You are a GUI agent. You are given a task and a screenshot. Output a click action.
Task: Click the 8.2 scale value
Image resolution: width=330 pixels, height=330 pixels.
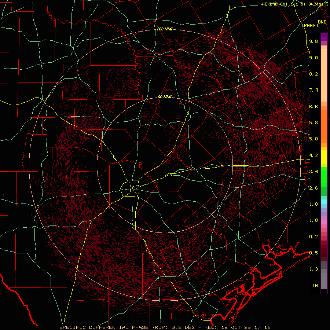313,74
